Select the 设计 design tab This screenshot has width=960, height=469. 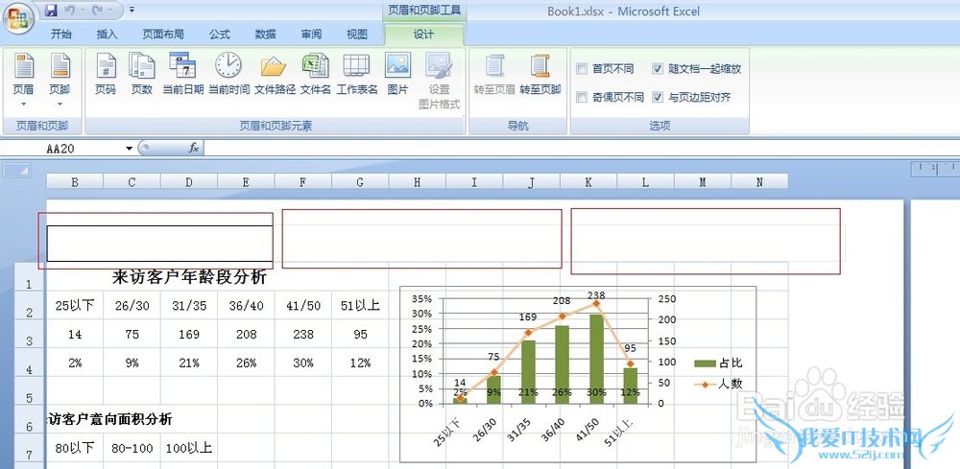(423, 35)
